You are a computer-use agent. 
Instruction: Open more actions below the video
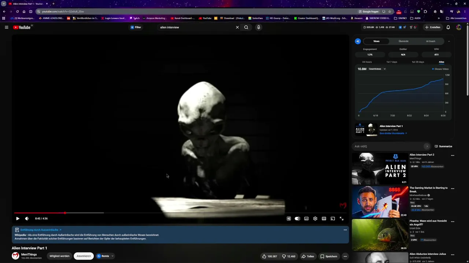click(x=345, y=256)
